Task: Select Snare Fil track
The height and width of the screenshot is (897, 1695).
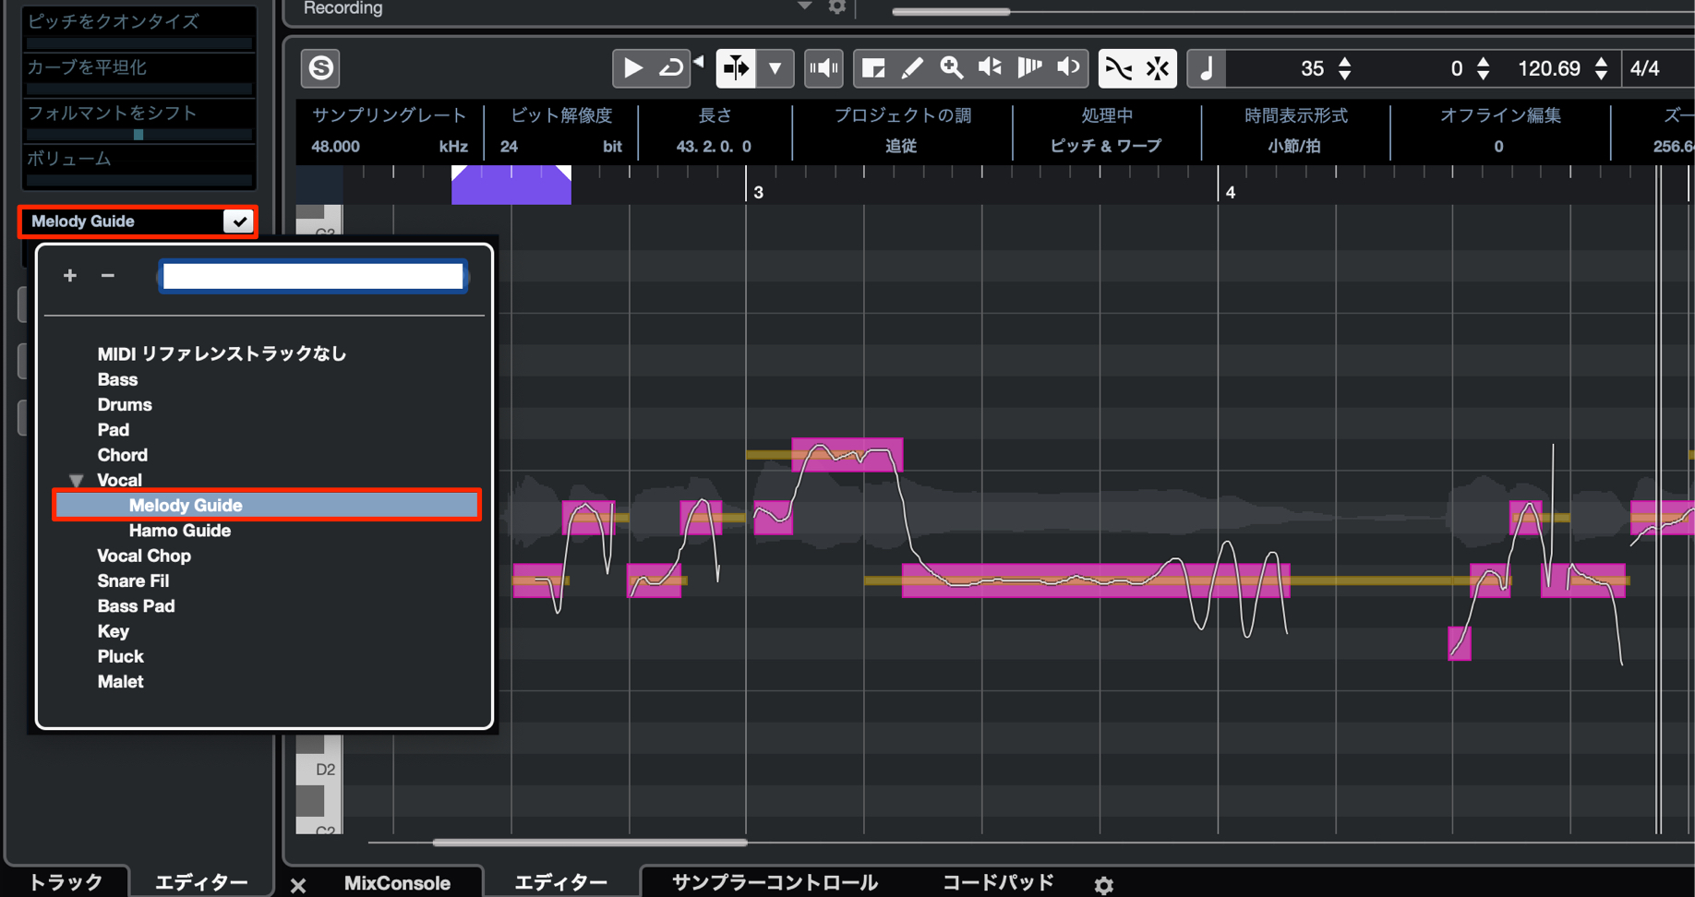Action: click(x=133, y=580)
